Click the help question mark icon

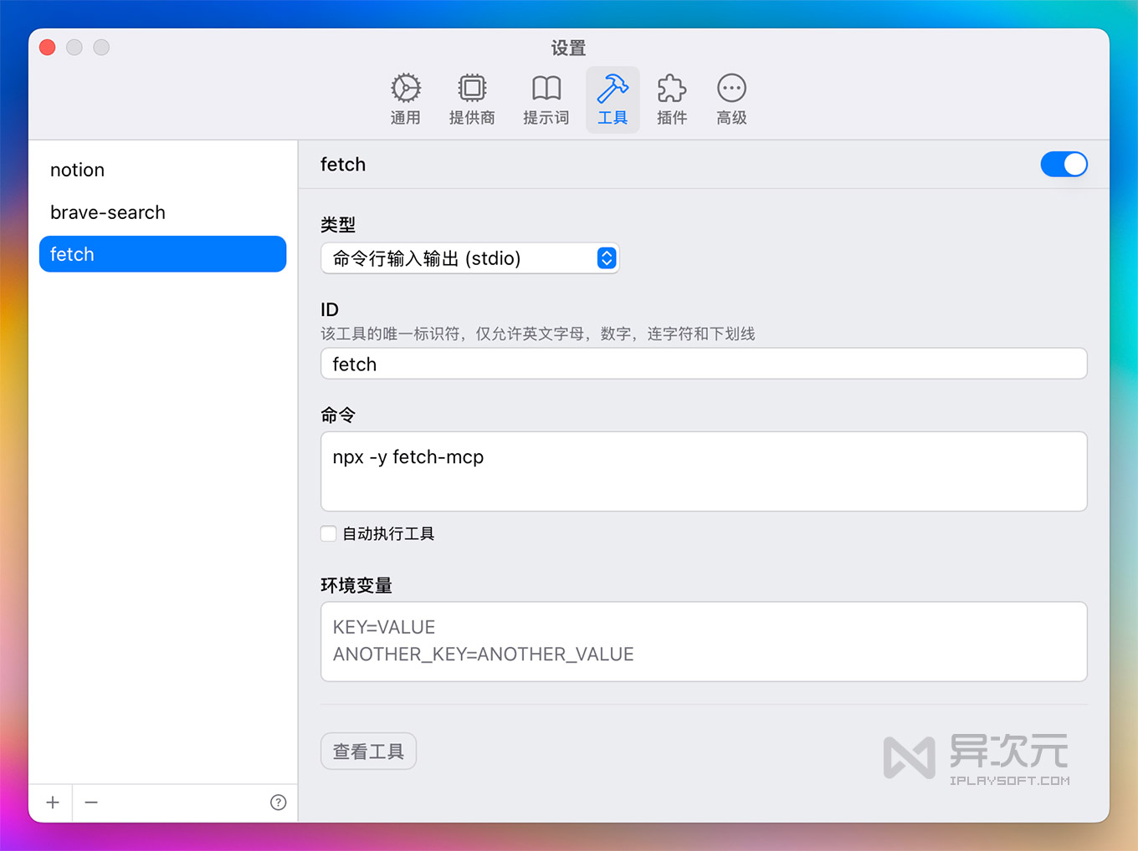point(278,802)
